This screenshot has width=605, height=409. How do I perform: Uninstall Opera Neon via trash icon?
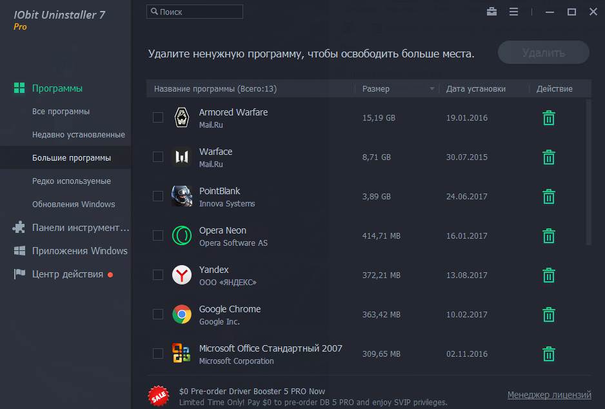pyautogui.click(x=549, y=236)
